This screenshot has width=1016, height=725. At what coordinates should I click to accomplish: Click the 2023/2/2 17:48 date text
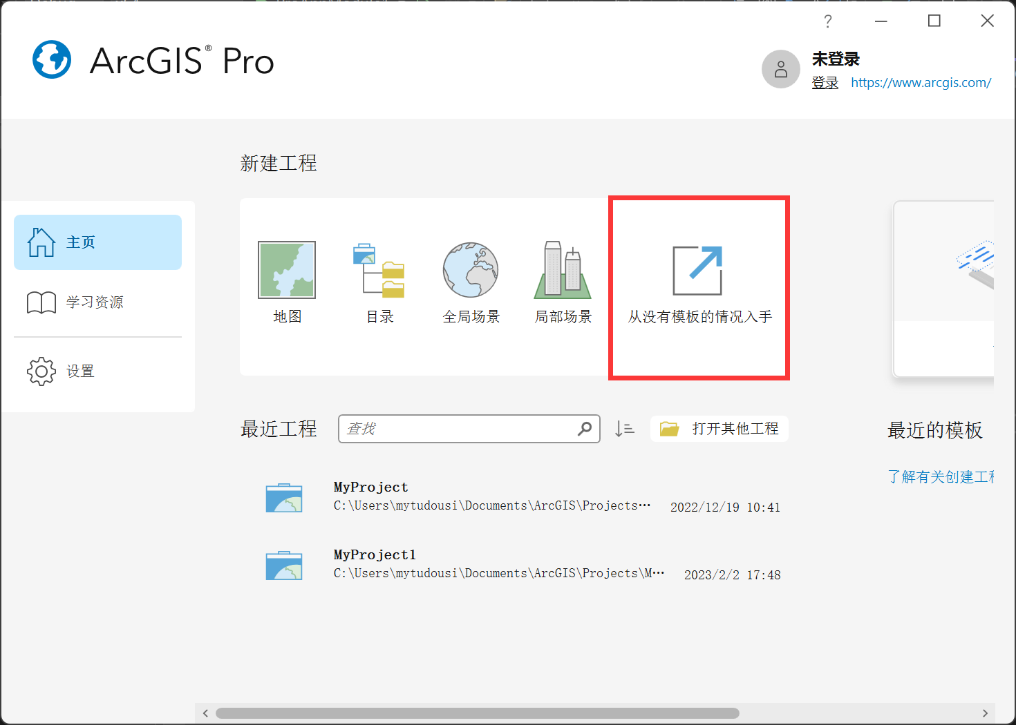pos(732,575)
